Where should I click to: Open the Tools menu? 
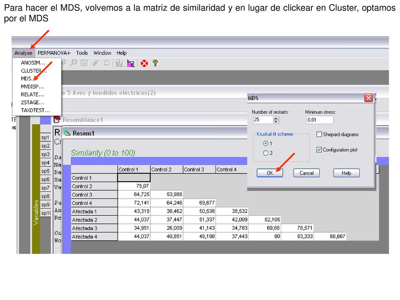82,53
